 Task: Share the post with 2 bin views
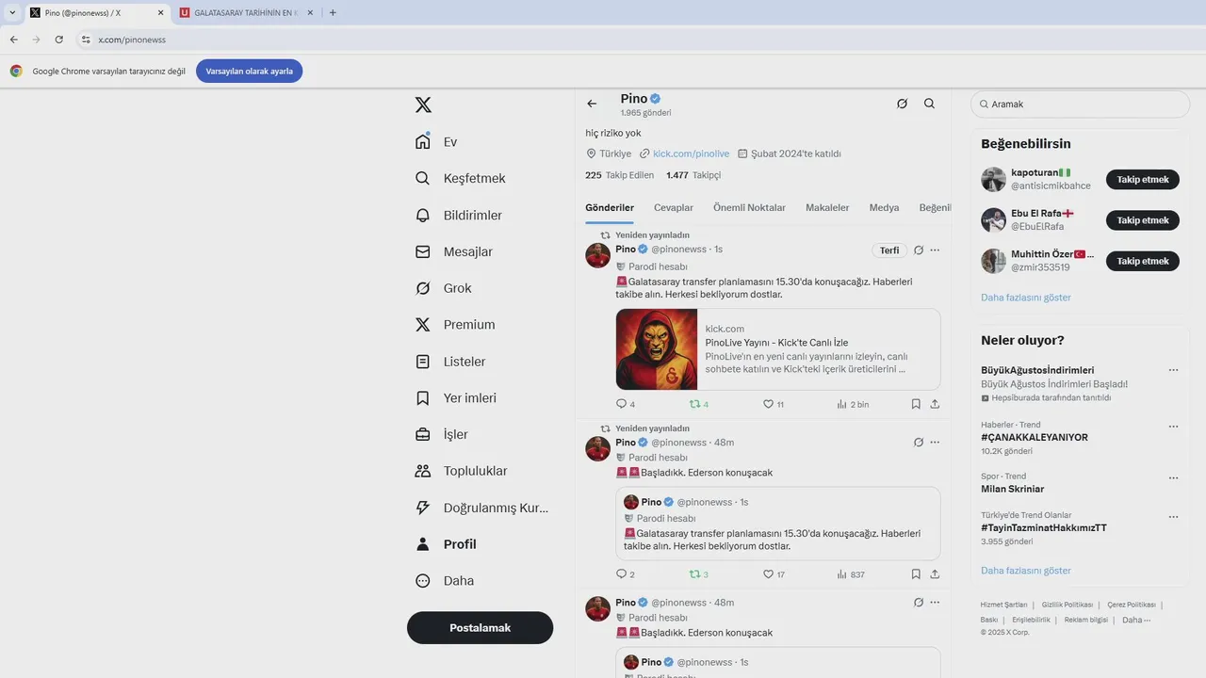coord(935,404)
